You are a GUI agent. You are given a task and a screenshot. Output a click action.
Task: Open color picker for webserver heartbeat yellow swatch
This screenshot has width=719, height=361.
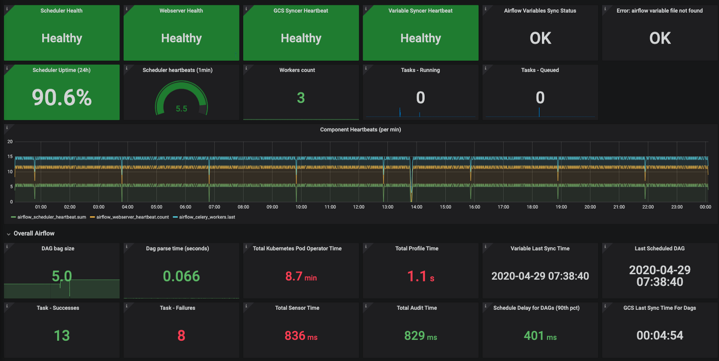(x=93, y=217)
